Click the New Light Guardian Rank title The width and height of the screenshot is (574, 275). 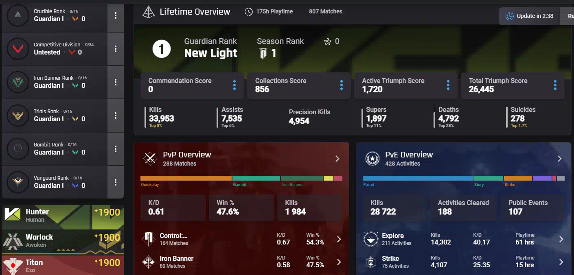(x=211, y=53)
